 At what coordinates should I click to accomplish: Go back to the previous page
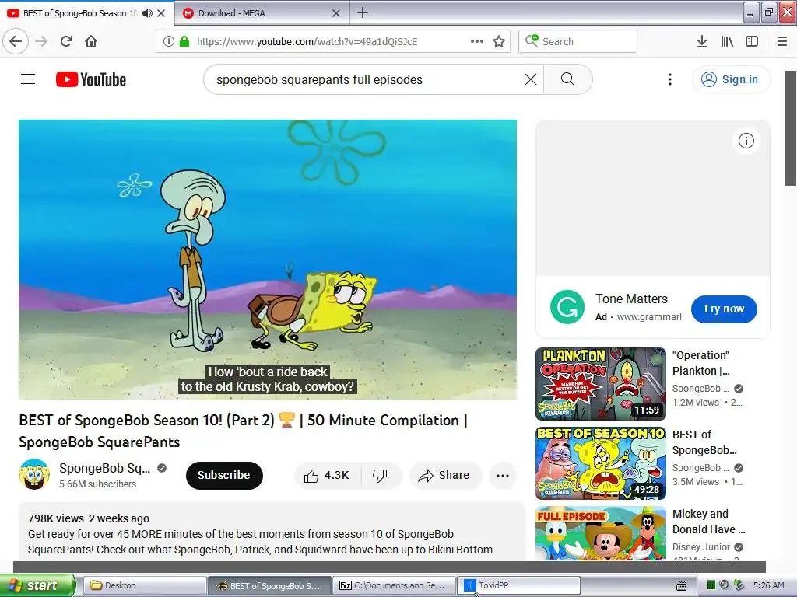click(16, 42)
